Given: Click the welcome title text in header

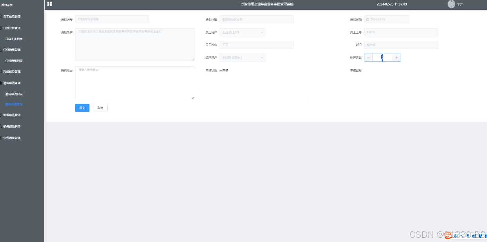Looking at the screenshot, I should pos(267,4).
